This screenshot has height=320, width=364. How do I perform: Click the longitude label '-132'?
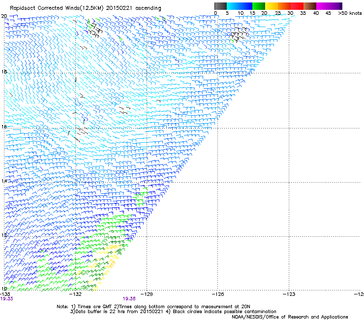tap(75, 294)
